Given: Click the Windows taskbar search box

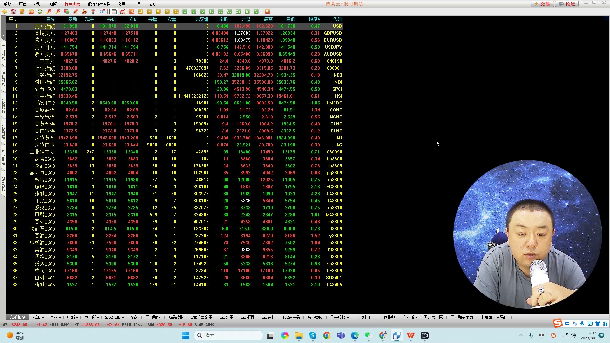Looking at the screenshot, I should pyautogui.click(x=229, y=335).
